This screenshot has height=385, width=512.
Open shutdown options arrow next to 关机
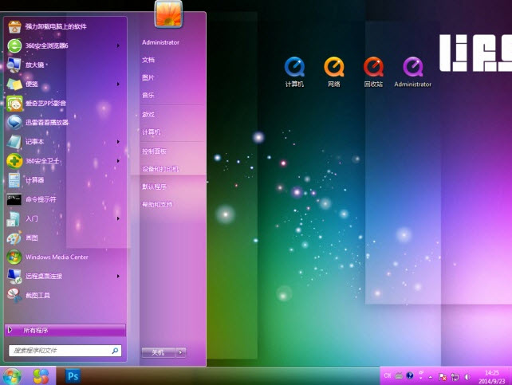(x=180, y=352)
